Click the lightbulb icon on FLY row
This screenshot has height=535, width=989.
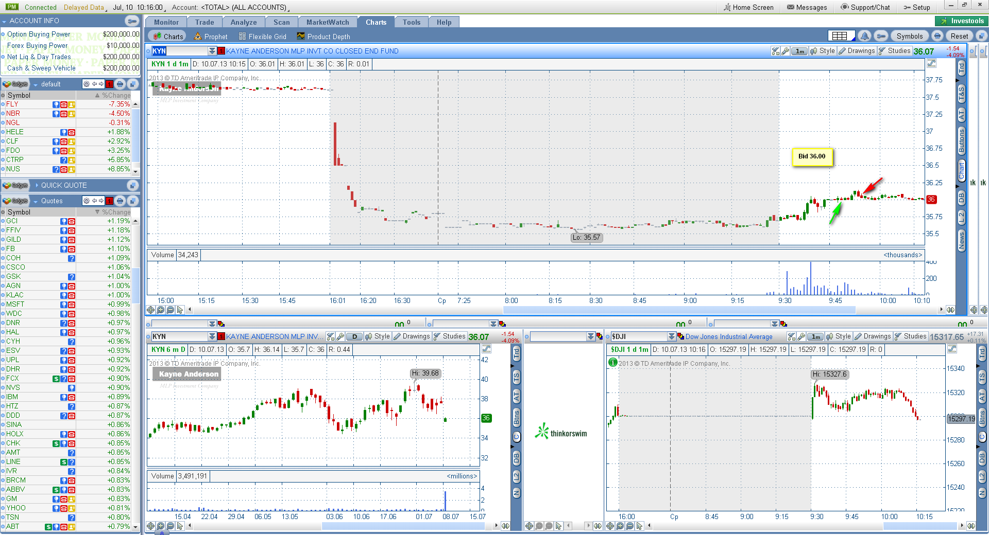click(56, 104)
